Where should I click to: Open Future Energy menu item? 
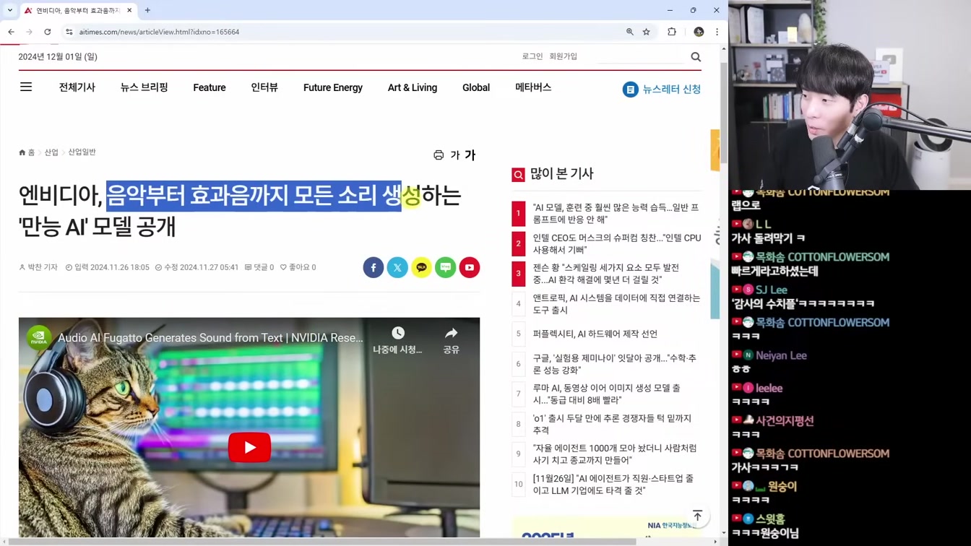pos(333,87)
